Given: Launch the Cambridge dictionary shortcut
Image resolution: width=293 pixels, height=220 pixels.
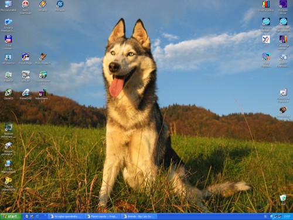Looking at the screenshot, I should (x=283, y=39).
